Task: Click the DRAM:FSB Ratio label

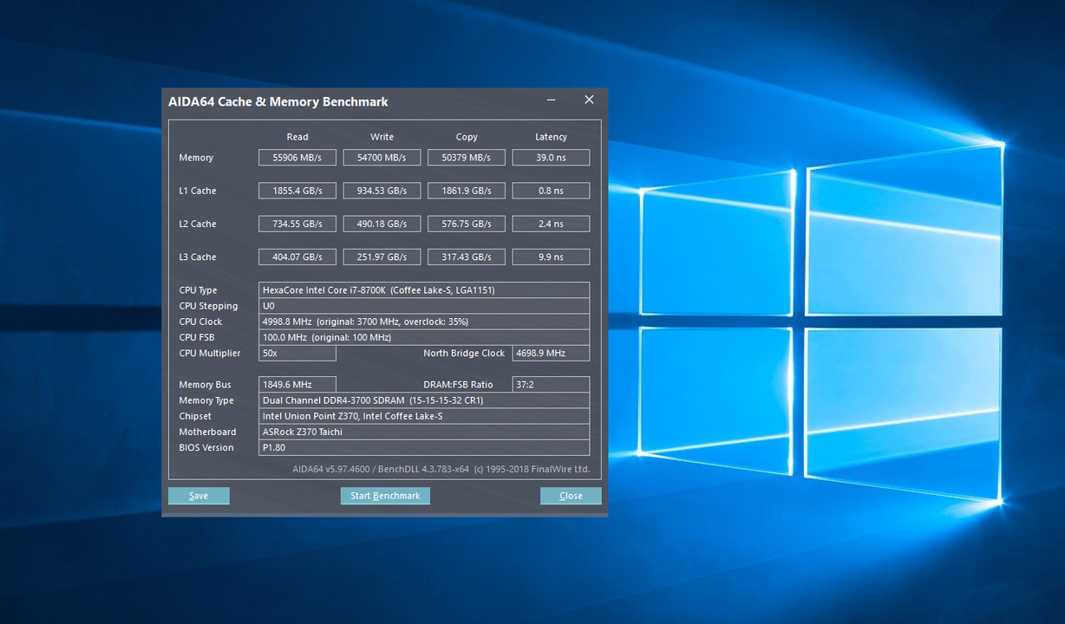Action: [x=458, y=385]
